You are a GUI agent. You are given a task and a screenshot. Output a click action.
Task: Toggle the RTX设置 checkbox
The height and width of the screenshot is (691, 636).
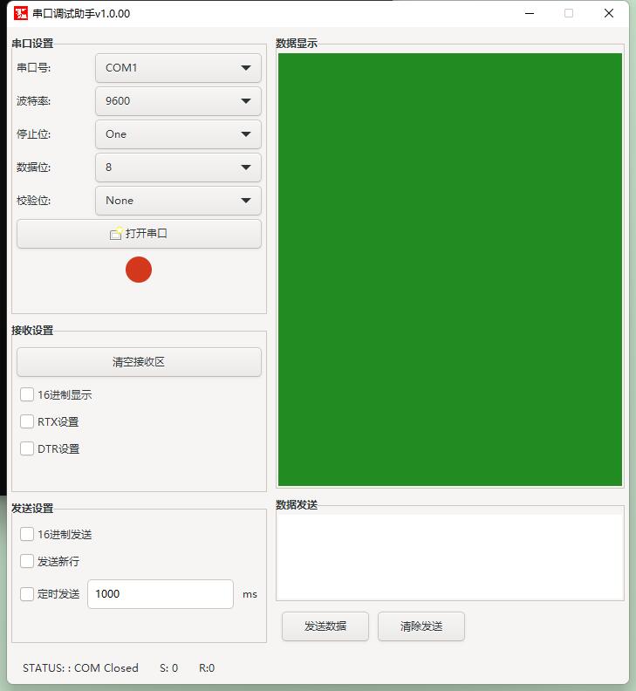coord(27,421)
